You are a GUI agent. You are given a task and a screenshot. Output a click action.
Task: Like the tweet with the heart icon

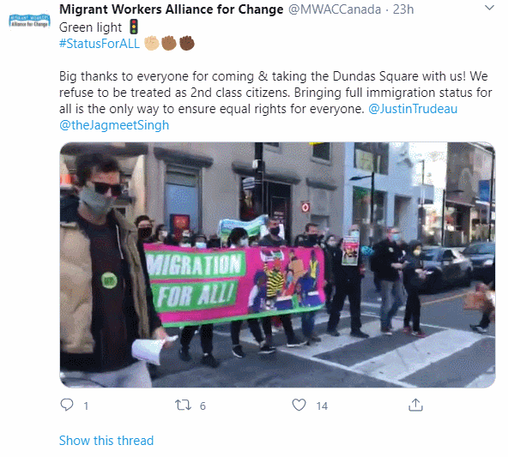pyautogui.click(x=299, y=405)
